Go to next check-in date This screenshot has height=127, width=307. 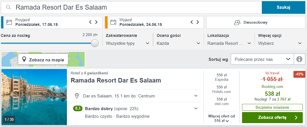pyautogui.click(x=96, y=22)
